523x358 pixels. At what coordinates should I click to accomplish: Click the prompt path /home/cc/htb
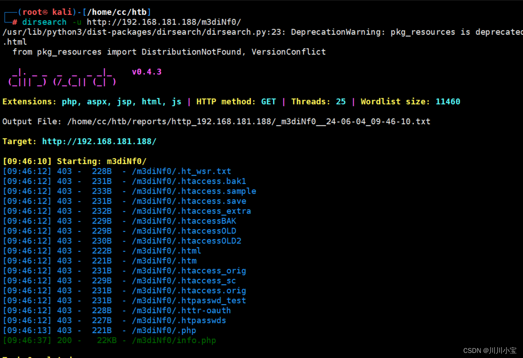click(x=117, y=12)
